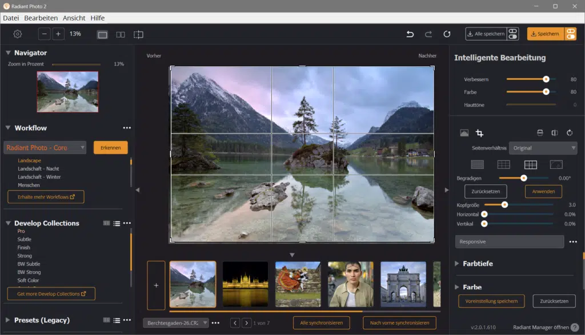Open the Radiant Photo - Core workflow dropdown

45,148
